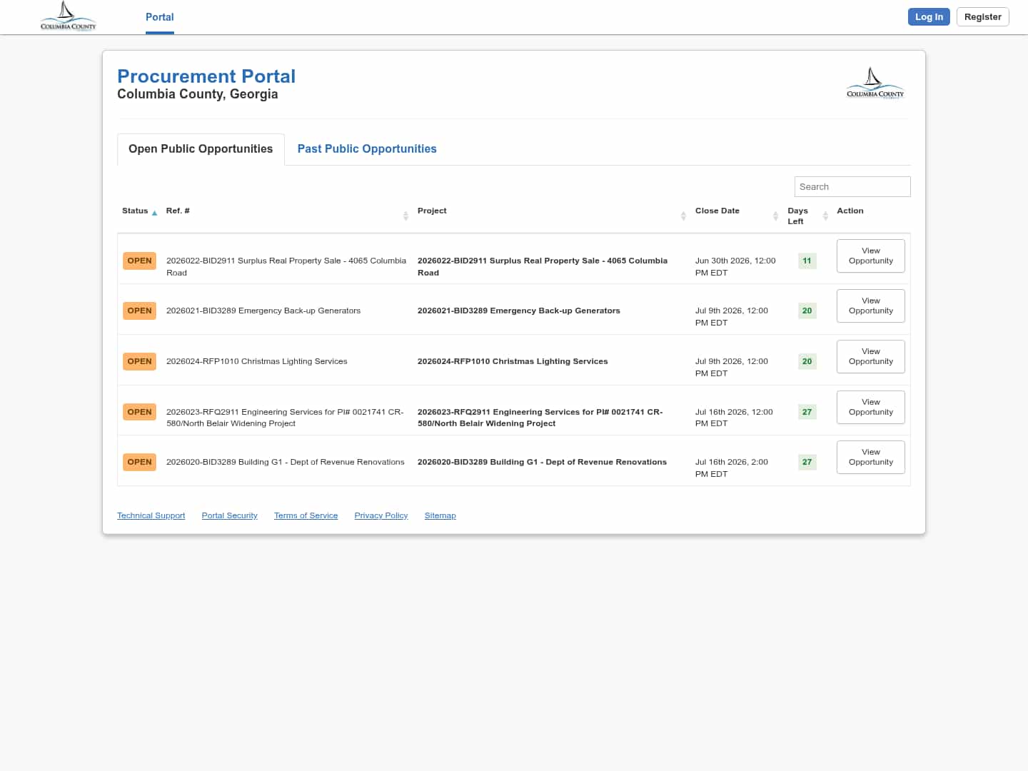Viewport: 1028px width, 771px height.
Task: View Opportunity for Building G1 Renovations
Action: coord(871,457)
